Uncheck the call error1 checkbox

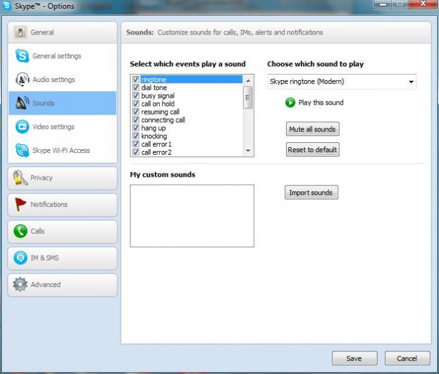(x=136, y=144)
